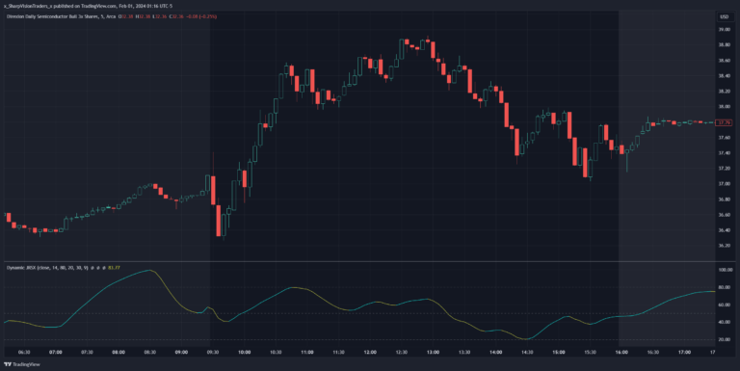Click the 06:30 time axis label
The height and width of the screenshot is (371, 740).
(x=24, y=352)
